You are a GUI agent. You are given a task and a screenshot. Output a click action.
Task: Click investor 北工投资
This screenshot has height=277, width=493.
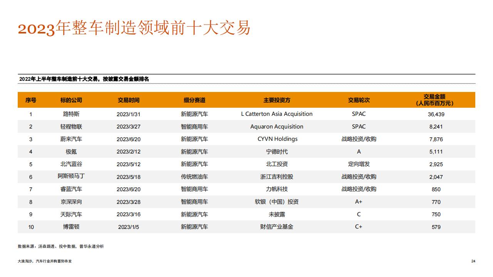point(277,164)
